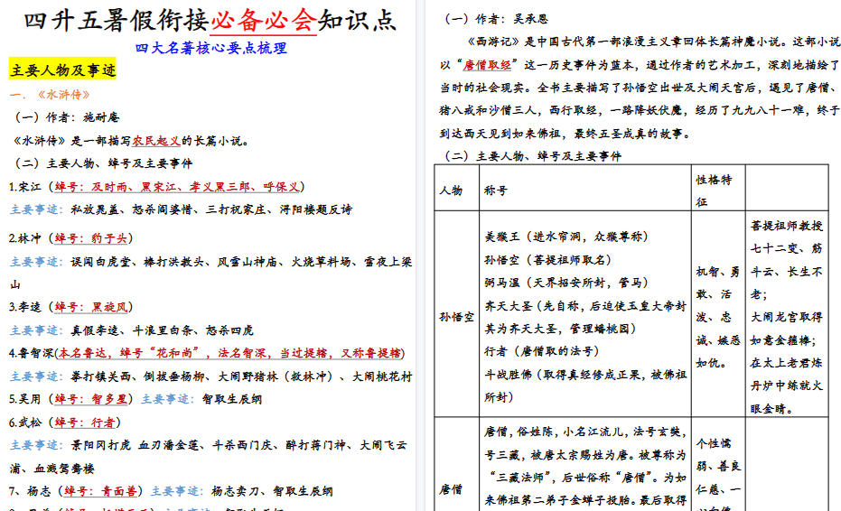Click the table line 行者（唐僧取的法号）
Image resolution: width=841 pixels, height=511 pixels.
click(x=542, y=351)
